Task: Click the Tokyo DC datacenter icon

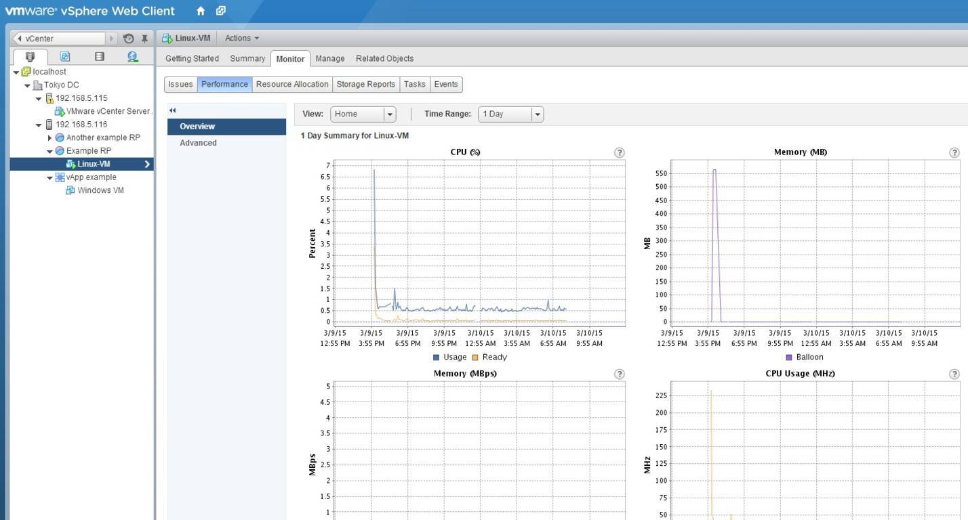Action: [37, 85]
